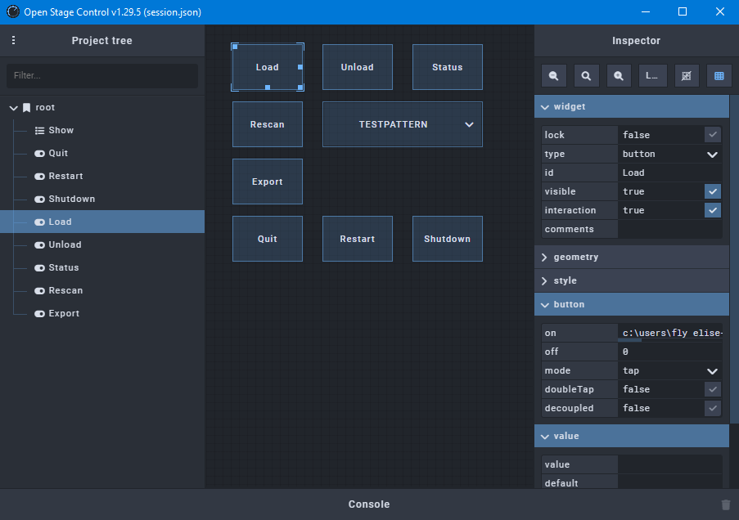Image resolution: width=739 pixels, height=520 pixels.
Task: Collapse the widget section
Action: coord(632,106)
